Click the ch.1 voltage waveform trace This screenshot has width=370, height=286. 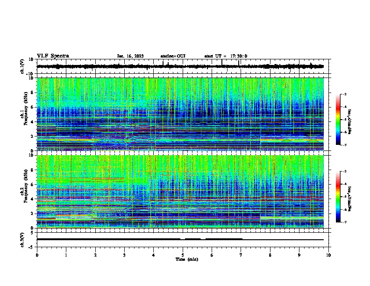point(180,66)
